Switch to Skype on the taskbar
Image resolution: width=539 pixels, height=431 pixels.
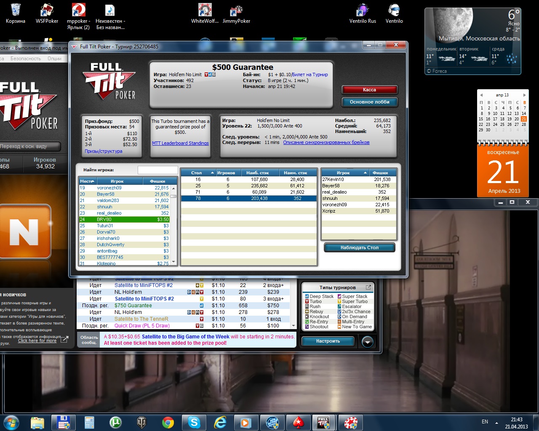[194, 422]
